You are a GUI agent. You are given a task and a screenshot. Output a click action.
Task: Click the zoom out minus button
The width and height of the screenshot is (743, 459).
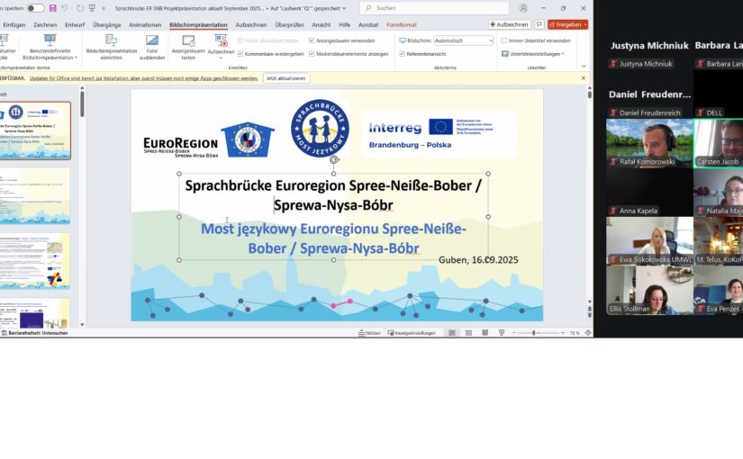pyautogui.click(x=513, y=333)
